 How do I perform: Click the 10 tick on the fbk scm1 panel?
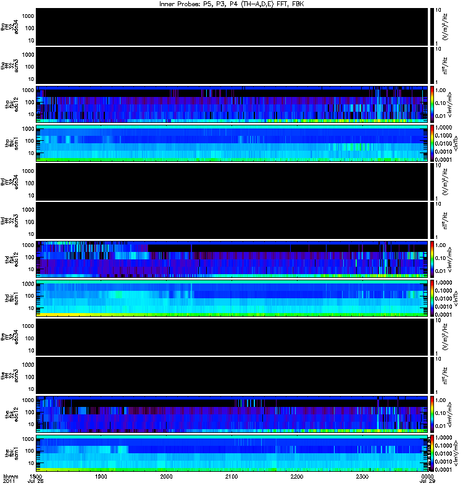tap(31, 463)
